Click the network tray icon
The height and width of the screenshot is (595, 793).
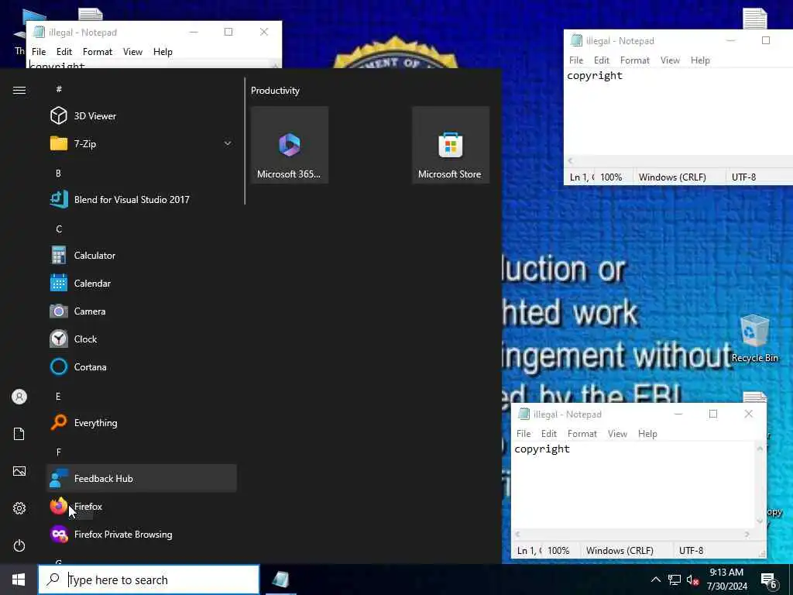click(x=675, y=580)
